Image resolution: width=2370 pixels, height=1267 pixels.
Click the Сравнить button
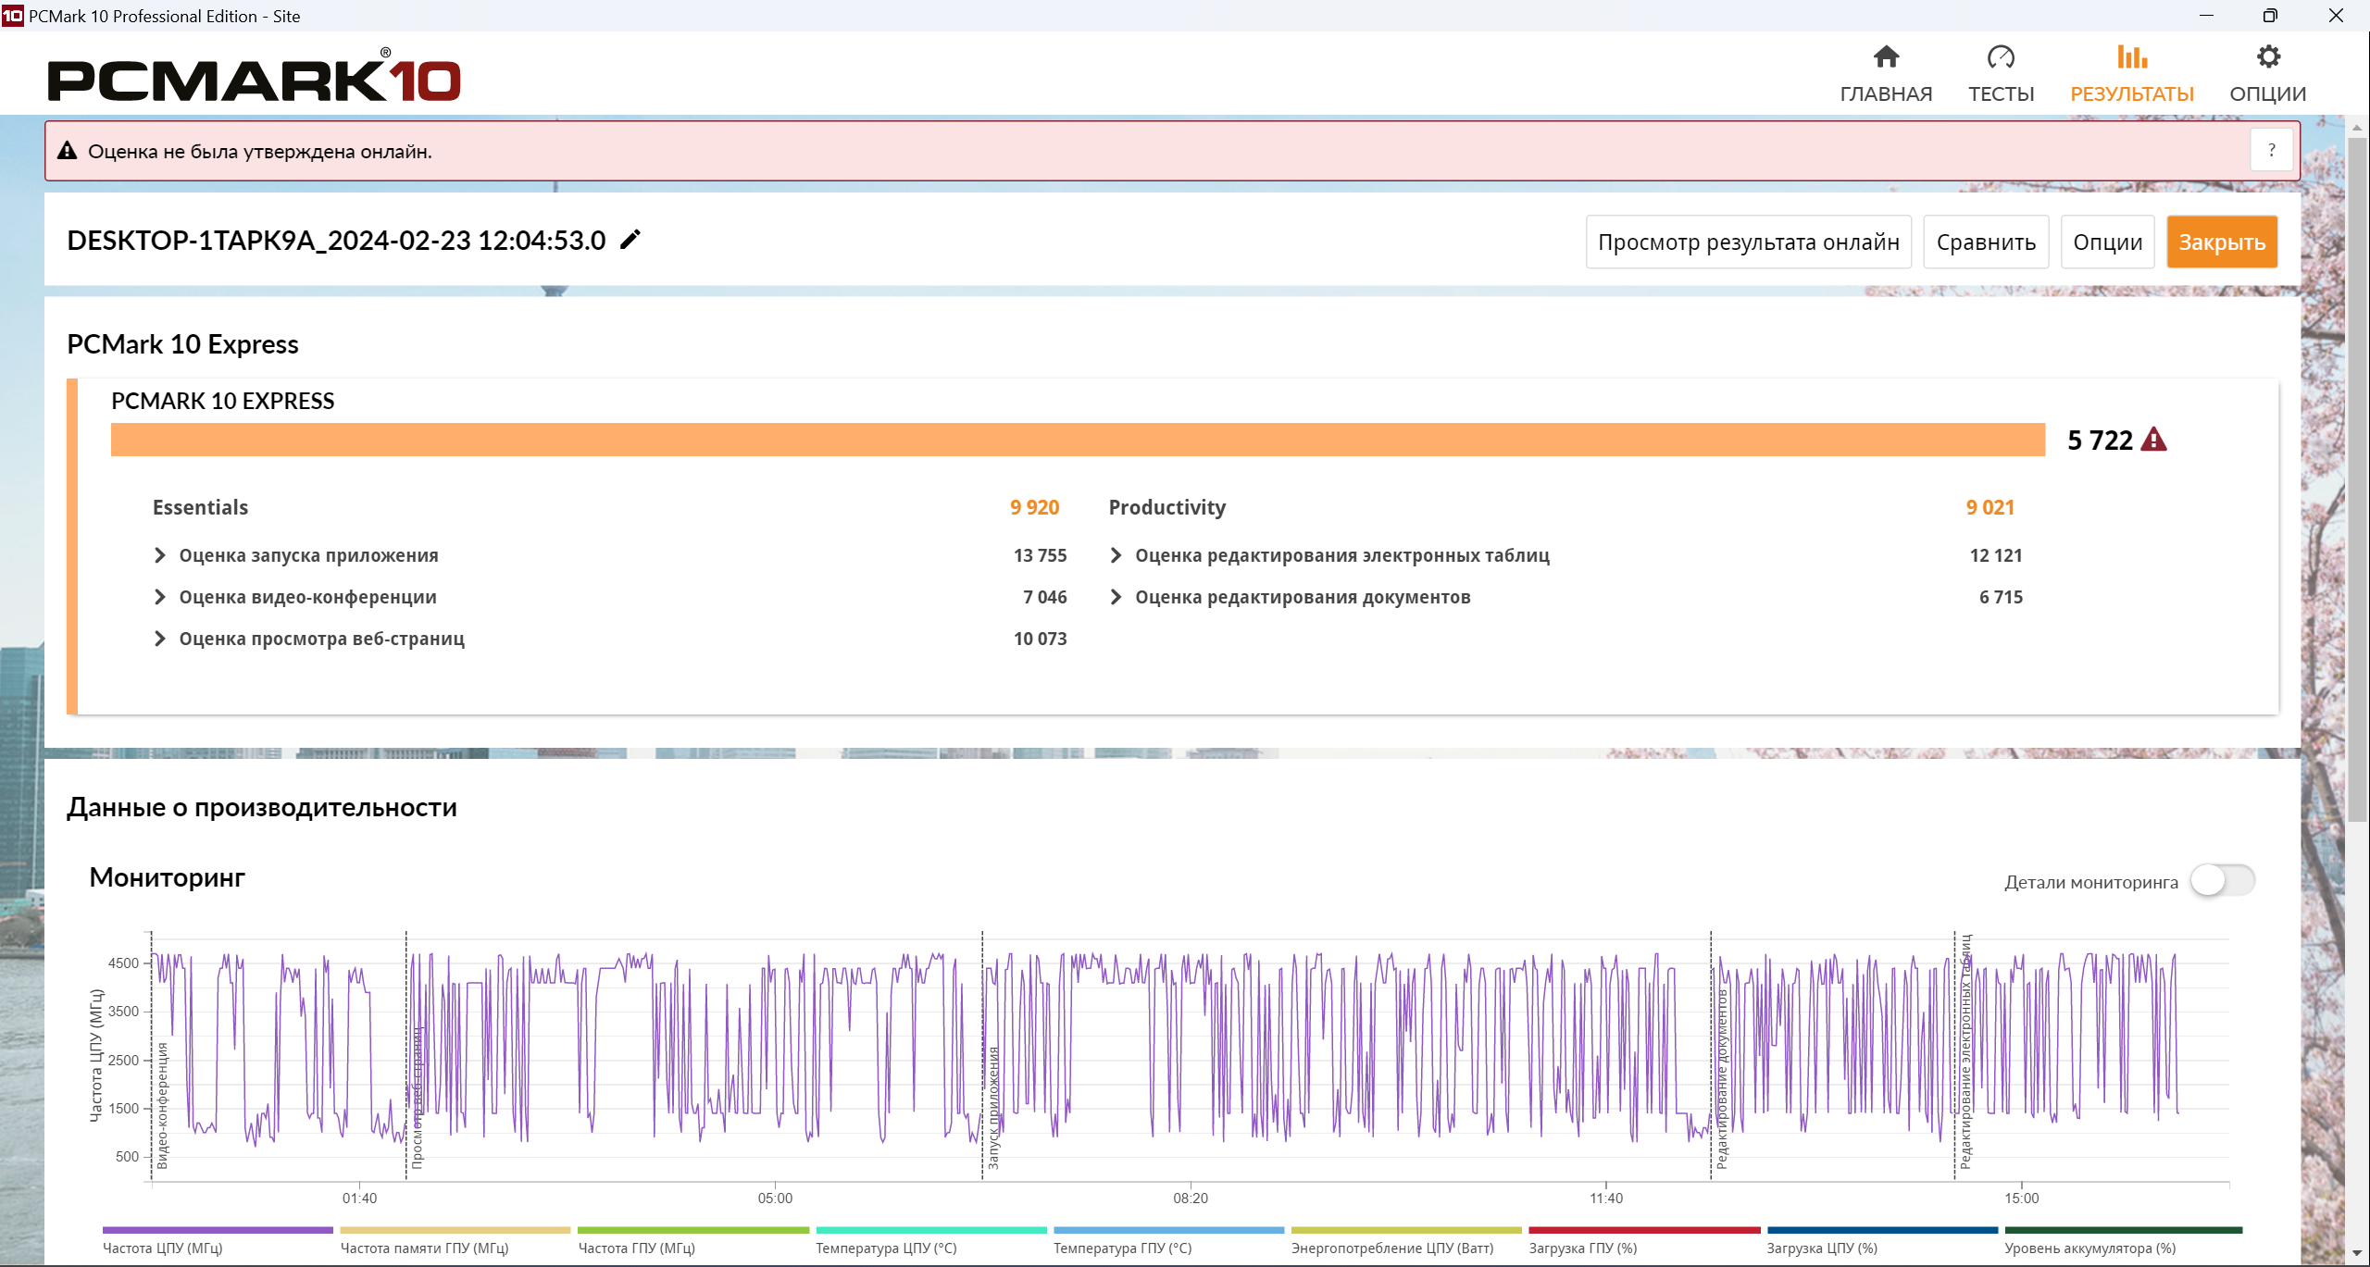pyautogui.click(x=1986, y=242)
